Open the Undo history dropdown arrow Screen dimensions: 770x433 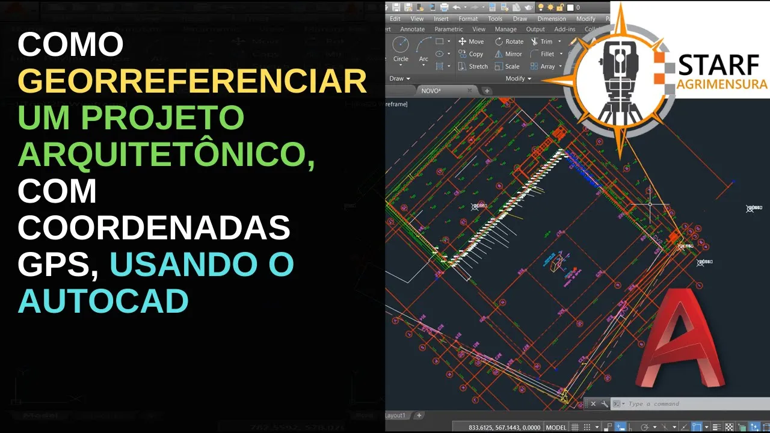click(x=466, y=7)
